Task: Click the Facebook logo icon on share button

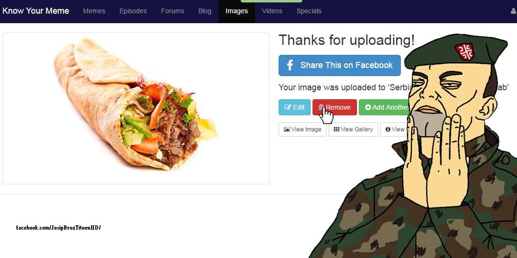Action: point(290,65)
